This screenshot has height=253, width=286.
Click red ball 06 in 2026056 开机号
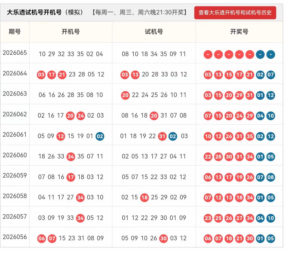click(x=42, y=238)
